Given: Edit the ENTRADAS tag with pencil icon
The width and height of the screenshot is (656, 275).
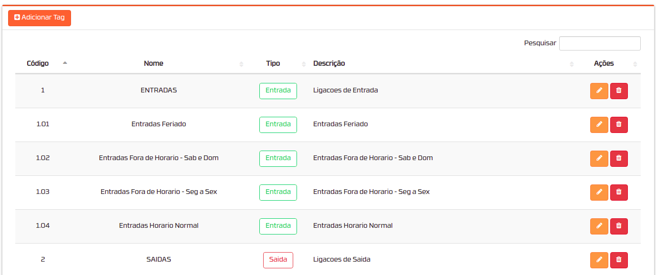Looking at the screenshot, I should (x=599, y=91).
